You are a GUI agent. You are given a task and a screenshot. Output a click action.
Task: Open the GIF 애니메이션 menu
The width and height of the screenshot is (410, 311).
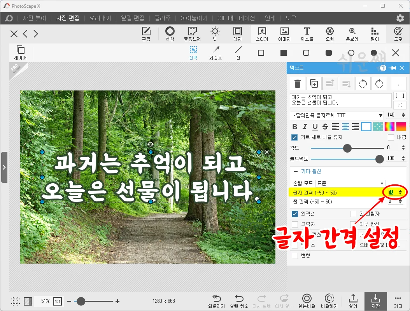click(236, 18)
